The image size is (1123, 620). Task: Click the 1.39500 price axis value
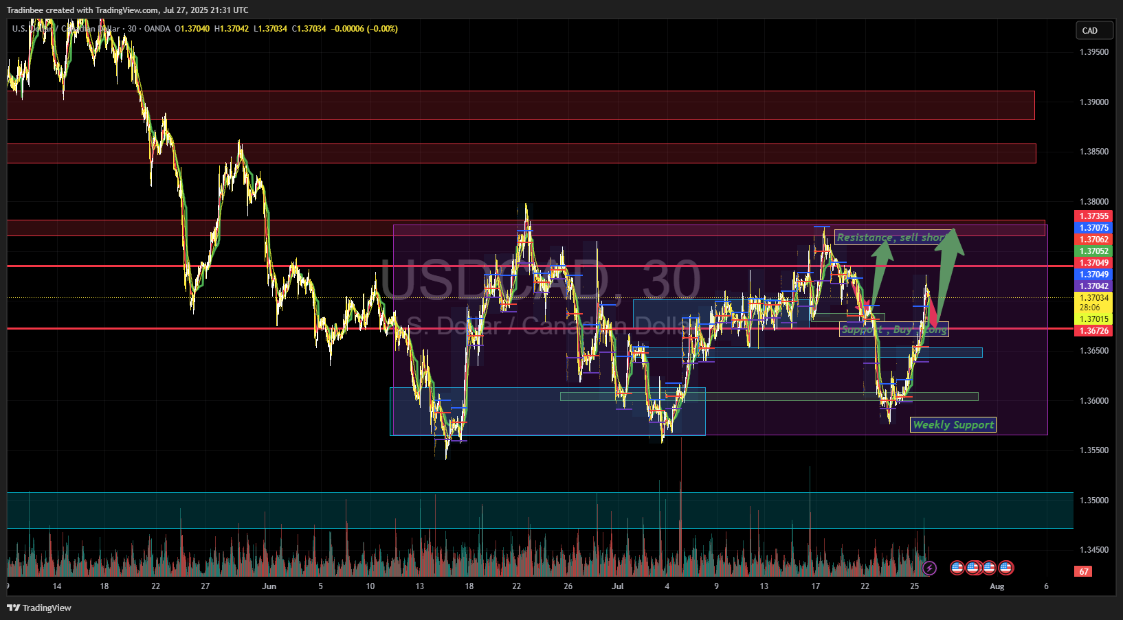[1094, 52]
